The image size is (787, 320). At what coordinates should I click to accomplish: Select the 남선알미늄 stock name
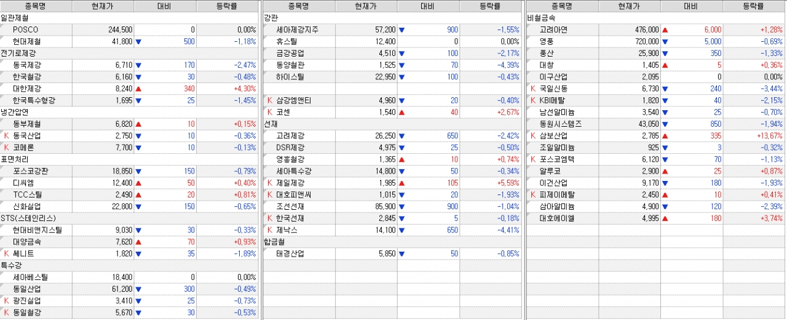pyautogui.click(x=556, y=113)
